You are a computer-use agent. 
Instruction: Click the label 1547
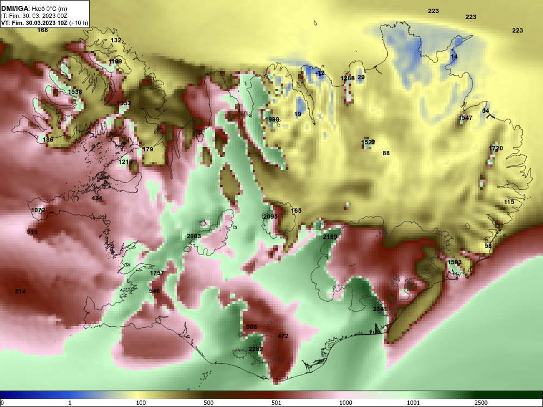(465, 118)
